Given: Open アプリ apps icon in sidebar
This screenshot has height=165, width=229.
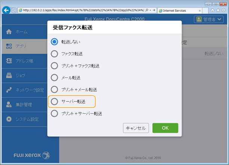Looking at the screenshot, I should [x=10, y=46].
